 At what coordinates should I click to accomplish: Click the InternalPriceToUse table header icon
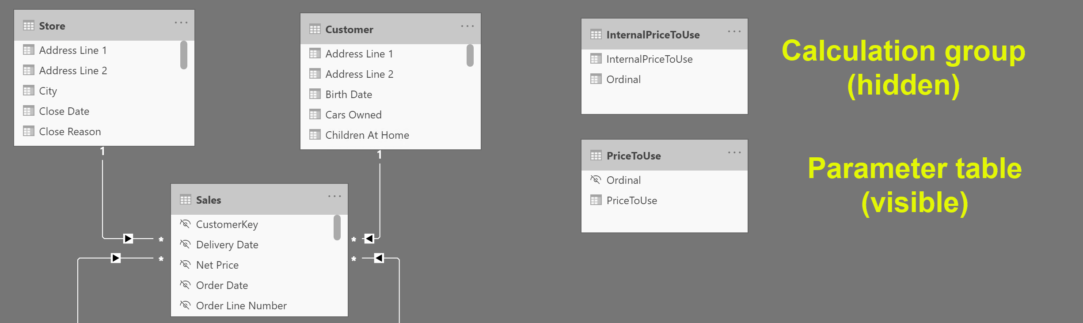click(596, 34)
